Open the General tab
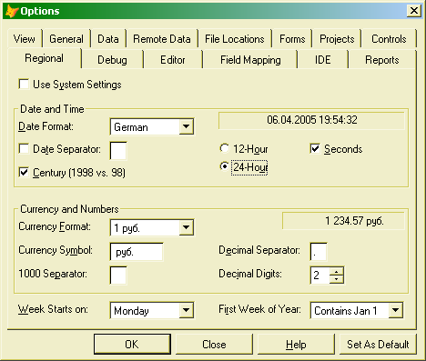The width and height of the screenshot is (426, 361). pos(66,39)
